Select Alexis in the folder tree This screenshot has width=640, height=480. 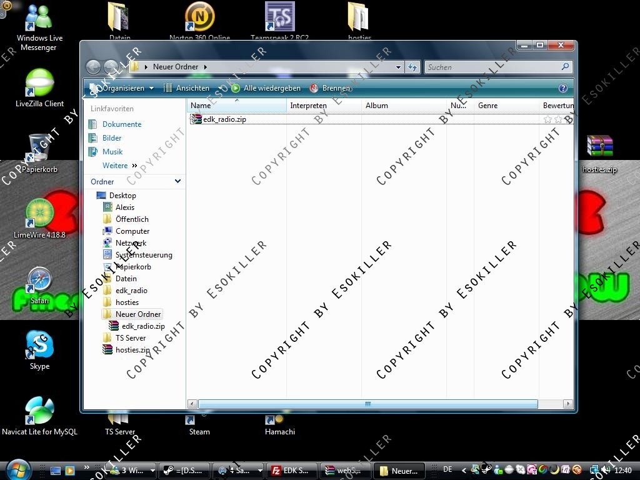click(125, 207)
